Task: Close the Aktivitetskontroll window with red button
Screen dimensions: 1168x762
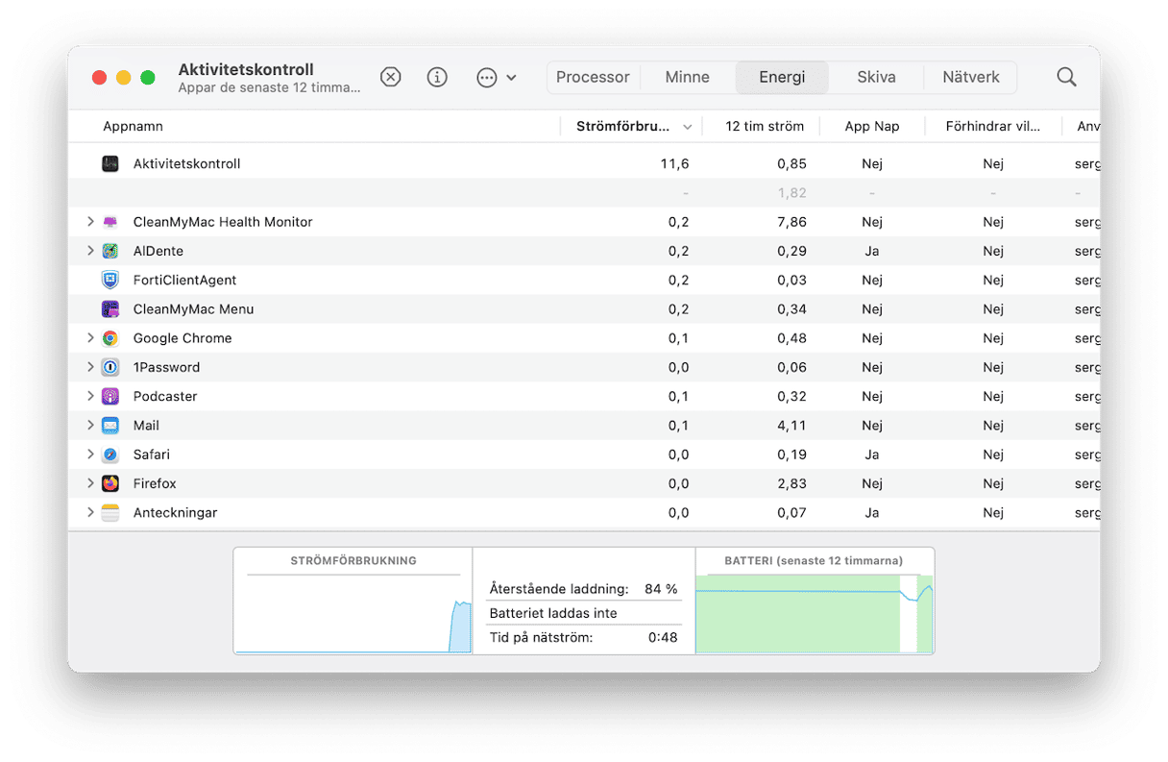Action: click(x=99, y=78)
